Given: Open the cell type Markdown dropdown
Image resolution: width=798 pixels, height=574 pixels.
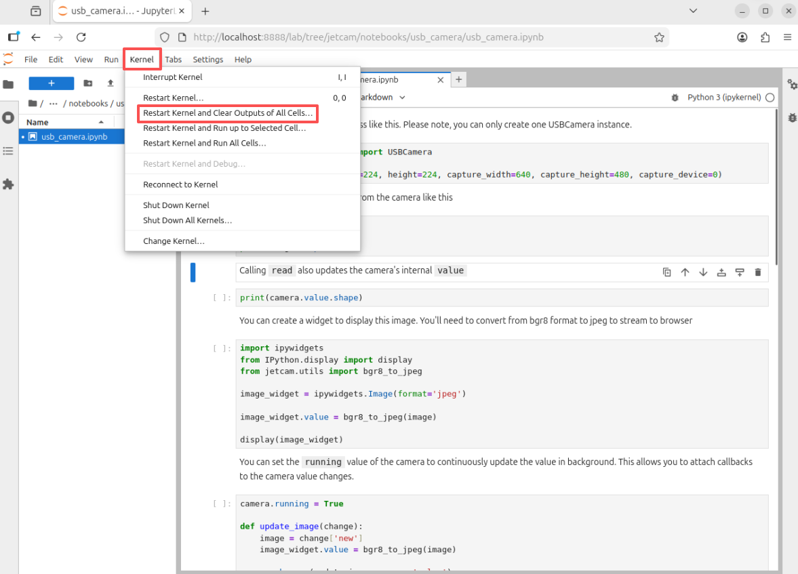Looking at the screenshot, I should click(x=382, y=97).
